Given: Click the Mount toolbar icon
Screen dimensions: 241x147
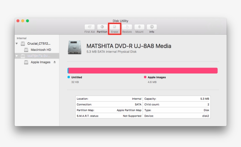Looking at the screenshot, I should pyautogui.click(x=139, y=27).
